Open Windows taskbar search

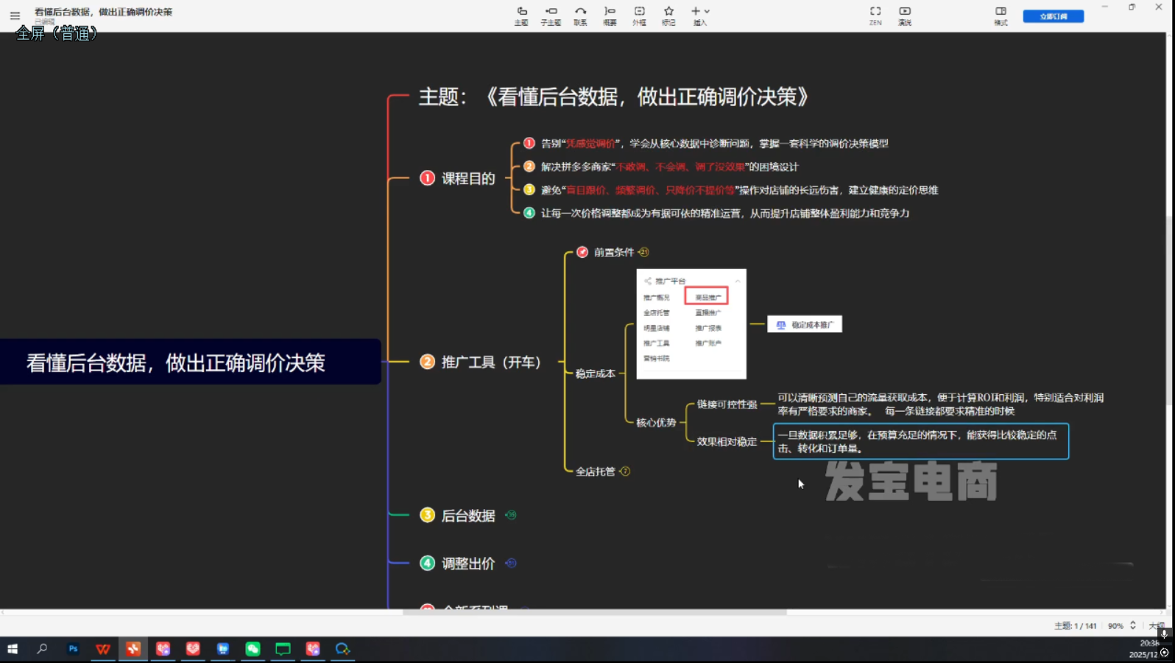42,649
